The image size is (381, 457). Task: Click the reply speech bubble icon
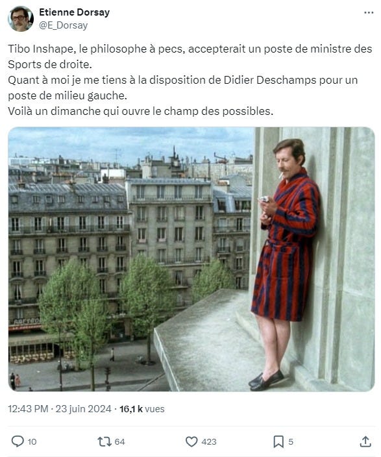pos(18,441)
